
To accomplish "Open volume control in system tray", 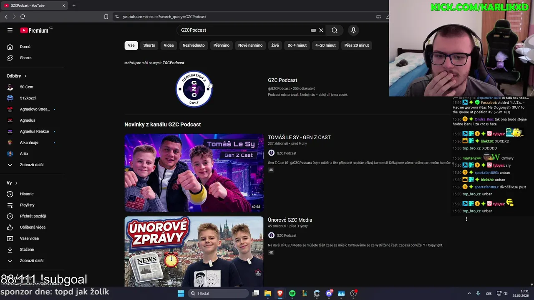I will point(505,293).
